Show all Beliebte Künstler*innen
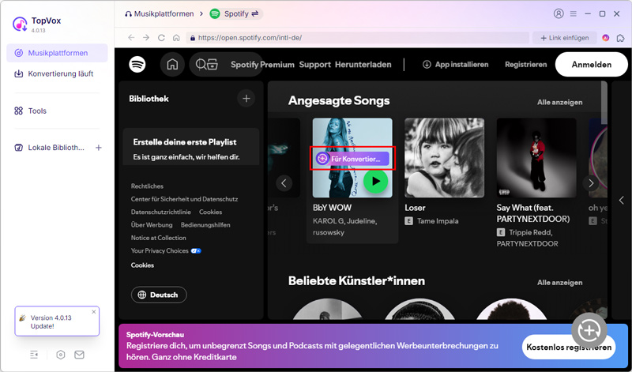 559,283
